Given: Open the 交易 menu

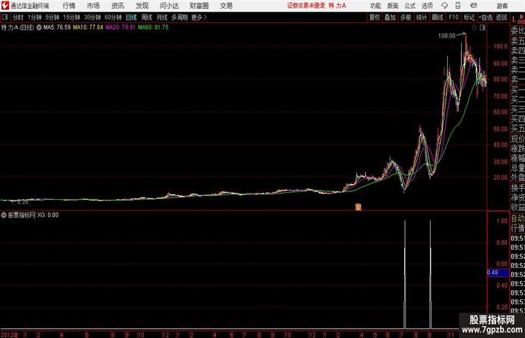Looking at the screenshot, I should click(226, 6).
